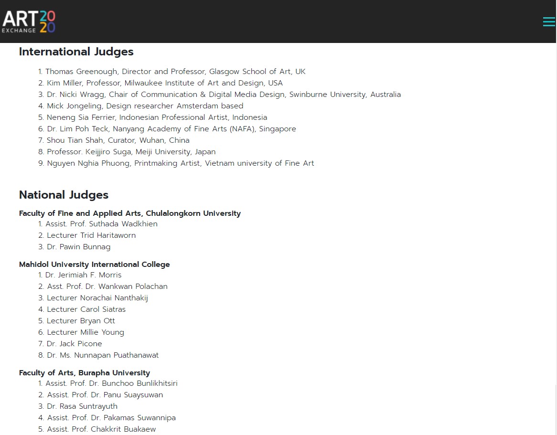Click the ART Exchange 2020 logo
The image size is (557, 435).
pyautogui.click(x=29, y=21)
